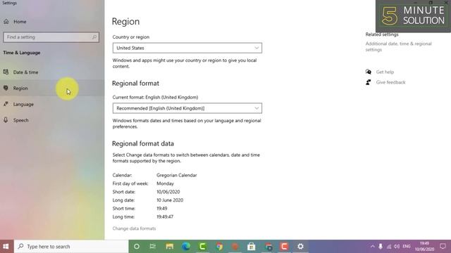The height and width of the screenshot is (253, 451).
Task: Open File Explorer from taskbar
Action: 169,247
